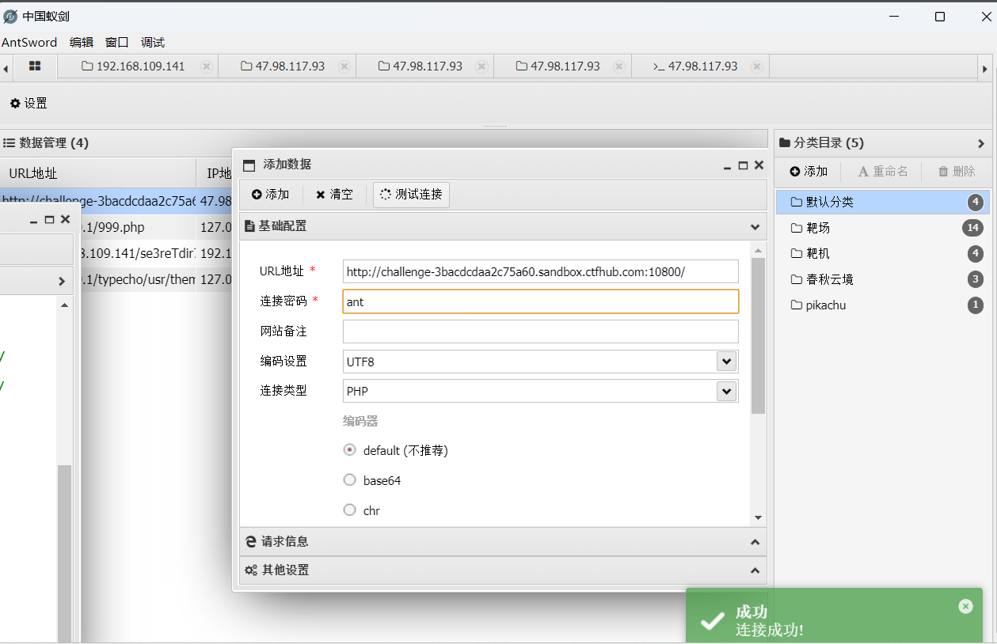Close the 添加数据 dialog
Image resolution: width=997 pixels, height=644 pixels.
point(759,165)
